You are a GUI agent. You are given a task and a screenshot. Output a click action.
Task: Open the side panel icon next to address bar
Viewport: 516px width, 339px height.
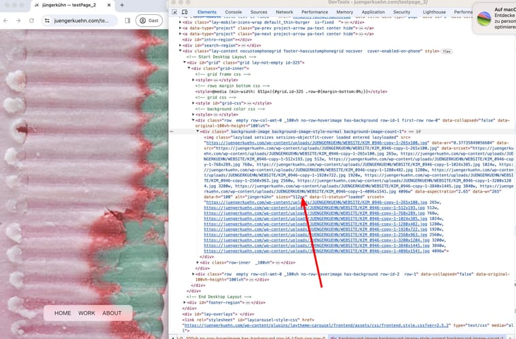(x=128, y=20)
